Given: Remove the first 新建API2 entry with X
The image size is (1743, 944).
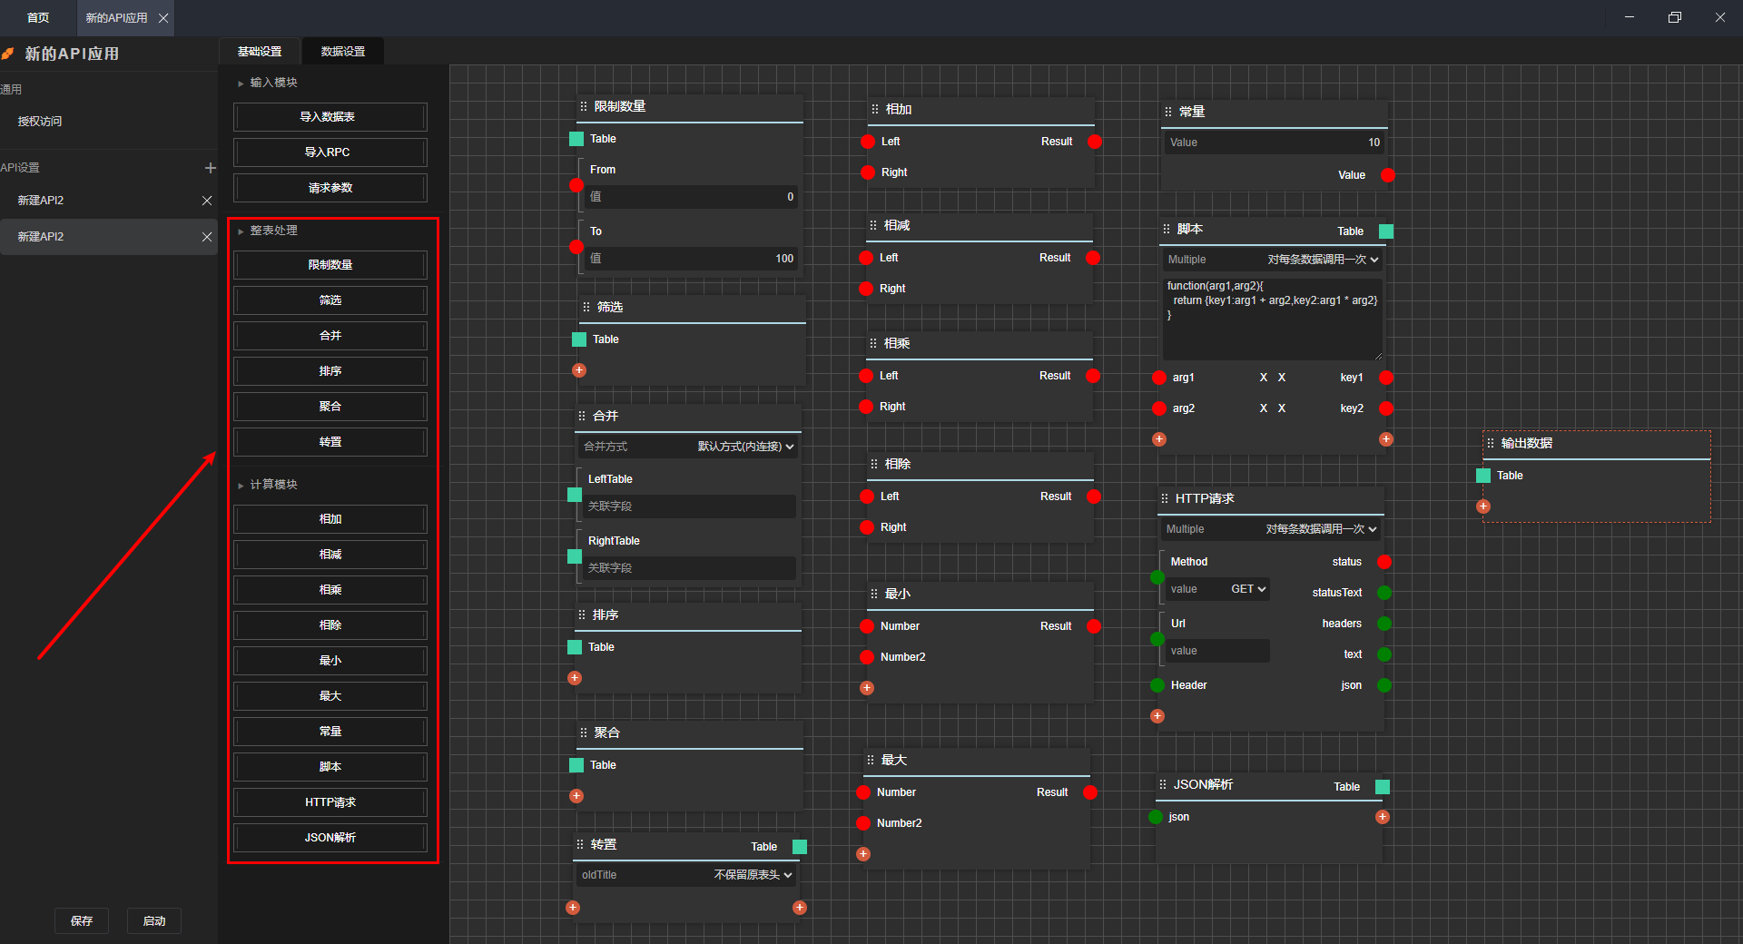Looking at the screenshot, I should 207,201.
